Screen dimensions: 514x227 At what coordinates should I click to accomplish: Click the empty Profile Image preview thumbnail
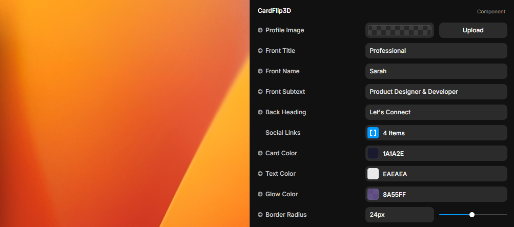(400, 30)
